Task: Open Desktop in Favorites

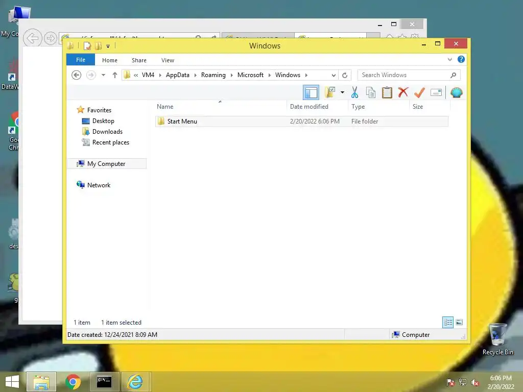Action: pyautogui.click(x=103, y=121)
